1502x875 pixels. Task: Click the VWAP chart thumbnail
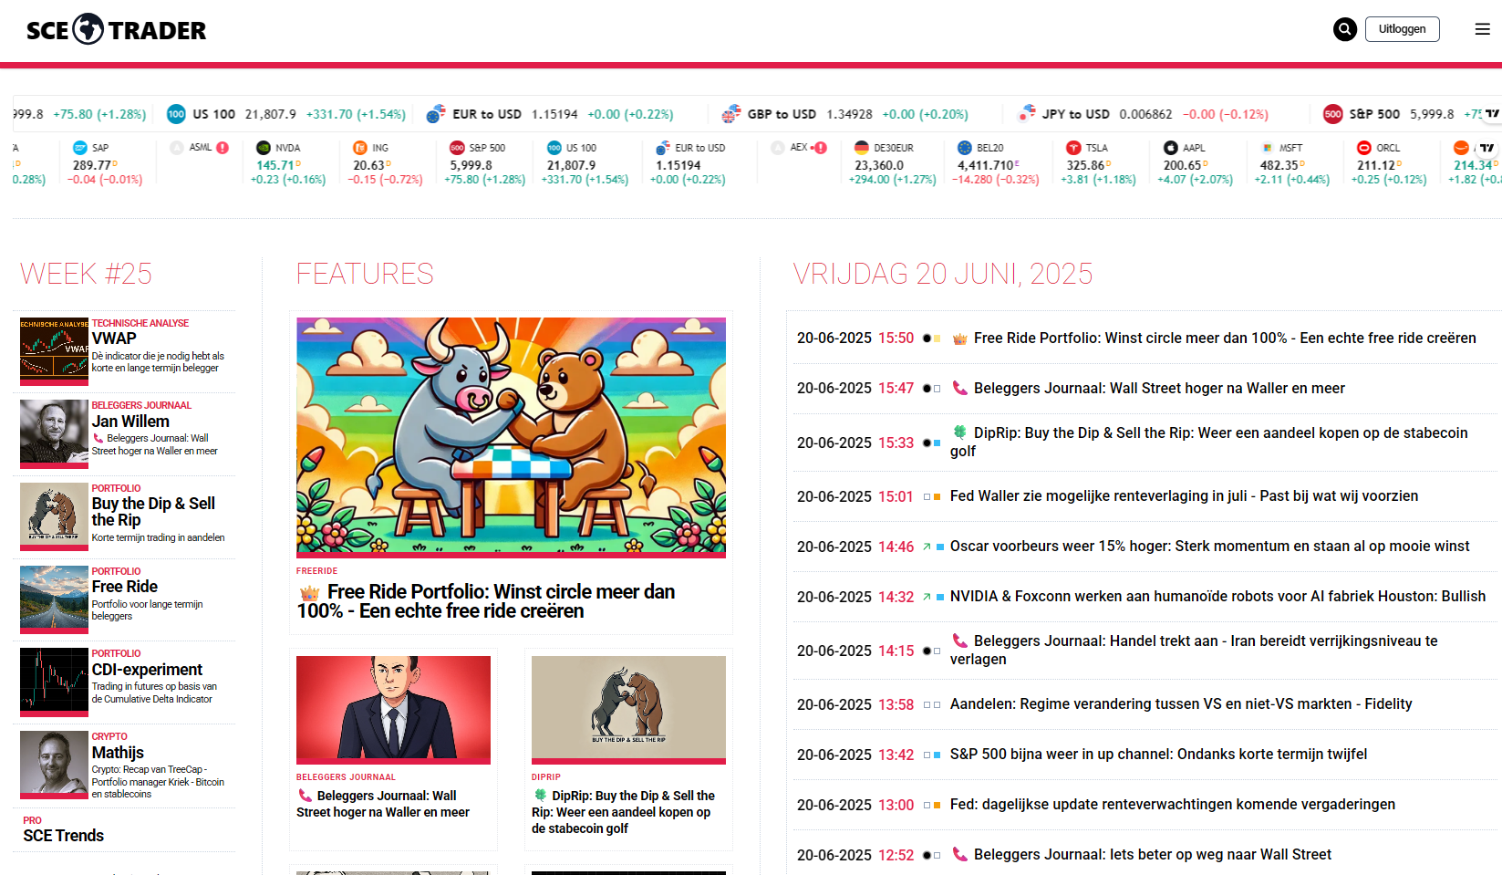(54, 351)
